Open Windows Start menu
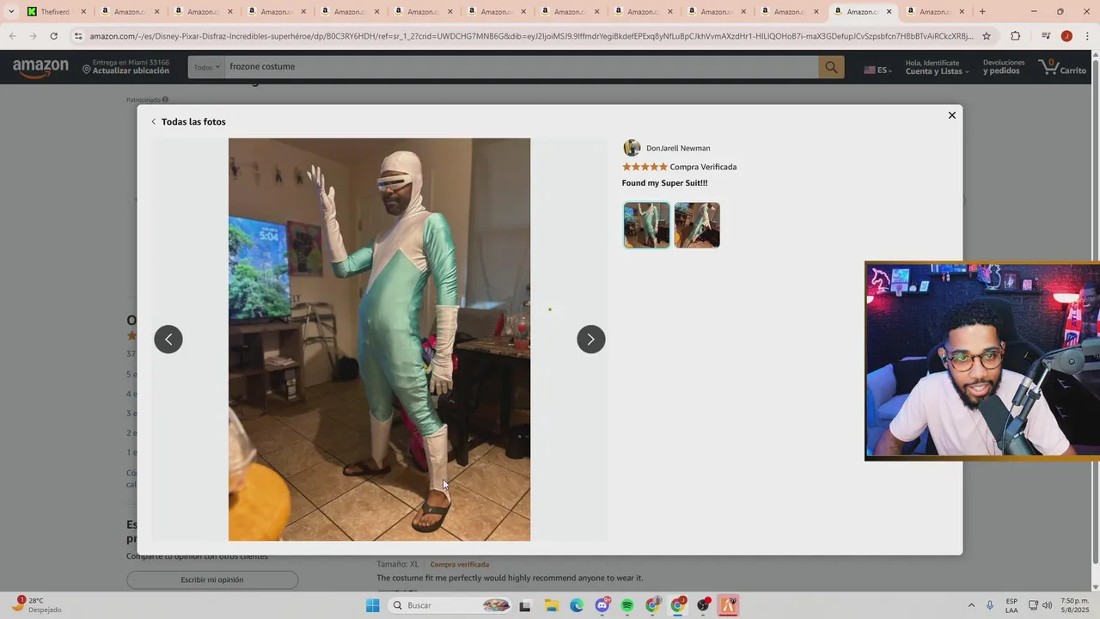 pyautogui.click(x=372, y=605)
